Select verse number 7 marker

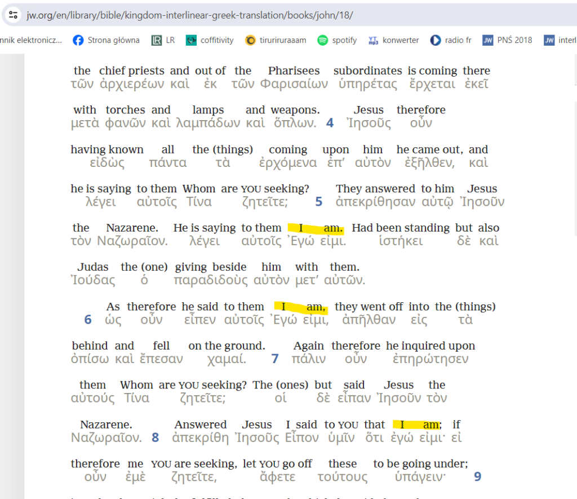(275, 359)
